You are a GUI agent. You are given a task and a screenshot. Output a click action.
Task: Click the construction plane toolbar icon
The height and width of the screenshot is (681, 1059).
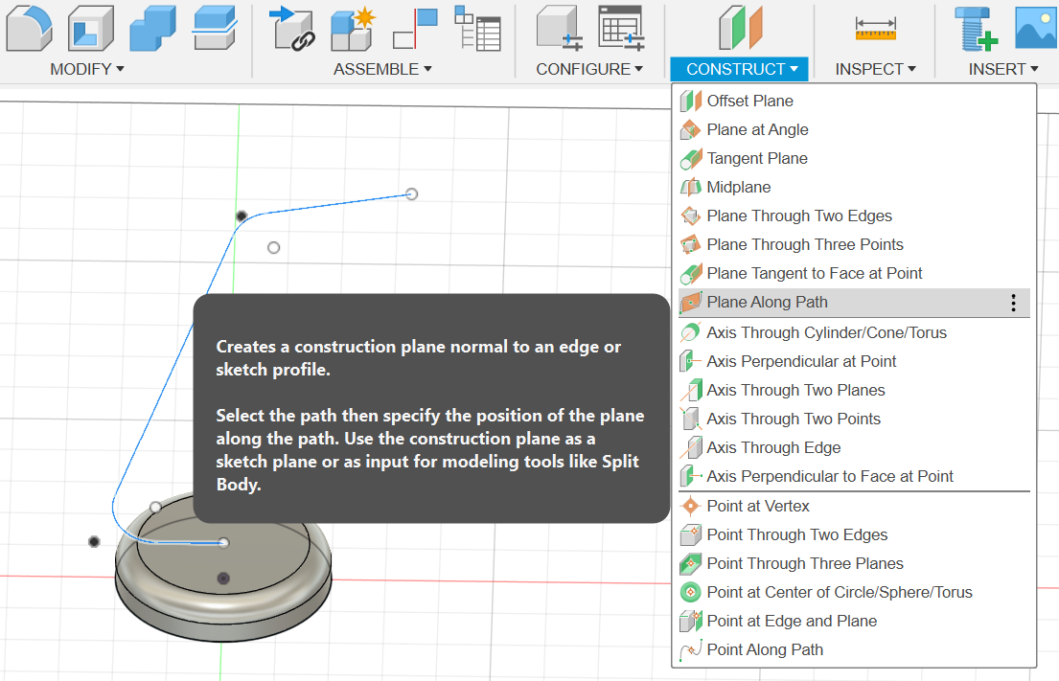pos(739,27)
